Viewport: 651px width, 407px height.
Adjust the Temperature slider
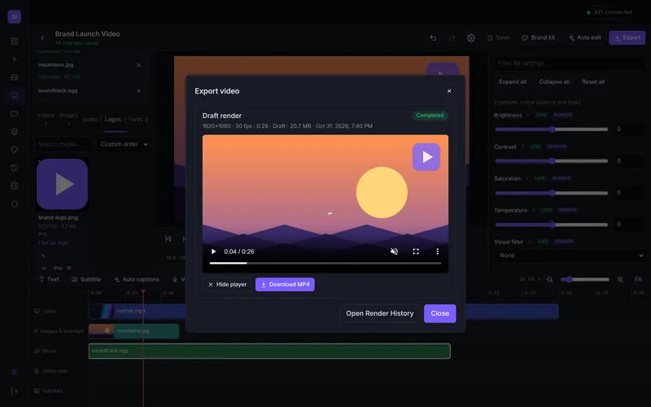(x=552, y=225)
